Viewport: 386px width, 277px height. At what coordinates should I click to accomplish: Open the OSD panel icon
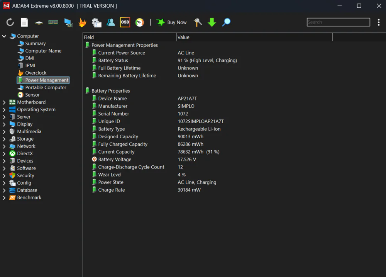[125, 22]
